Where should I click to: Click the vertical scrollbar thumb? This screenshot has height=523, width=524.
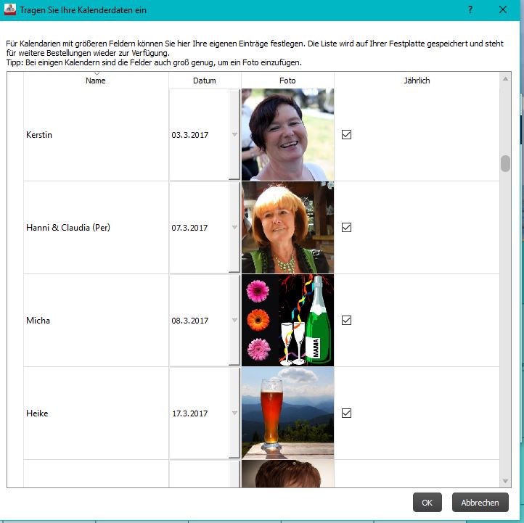(x=505, y=163)
